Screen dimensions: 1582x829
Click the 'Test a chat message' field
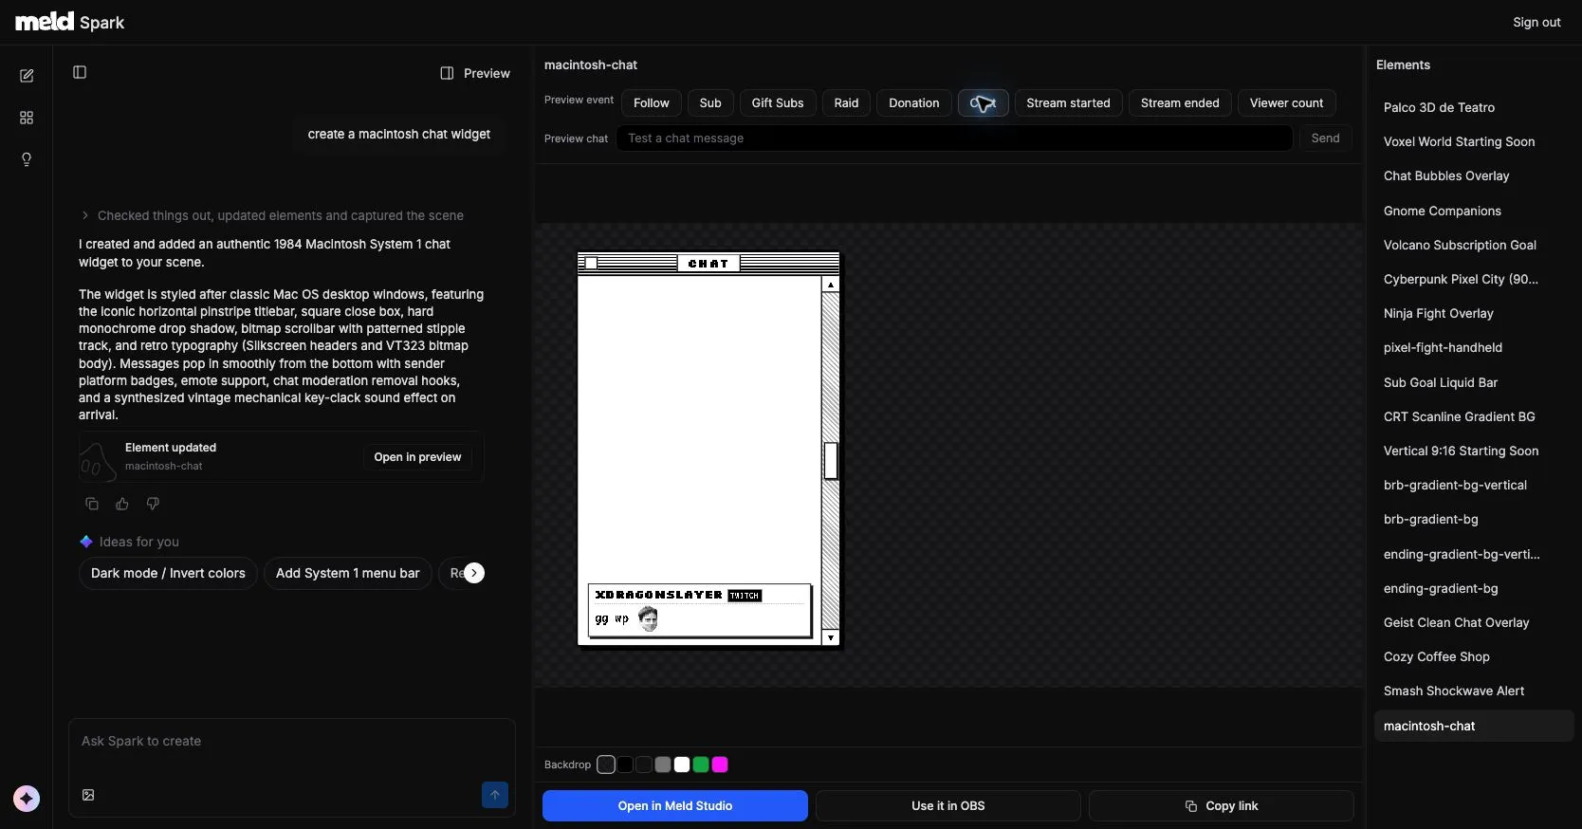click(x=954, y=138)
